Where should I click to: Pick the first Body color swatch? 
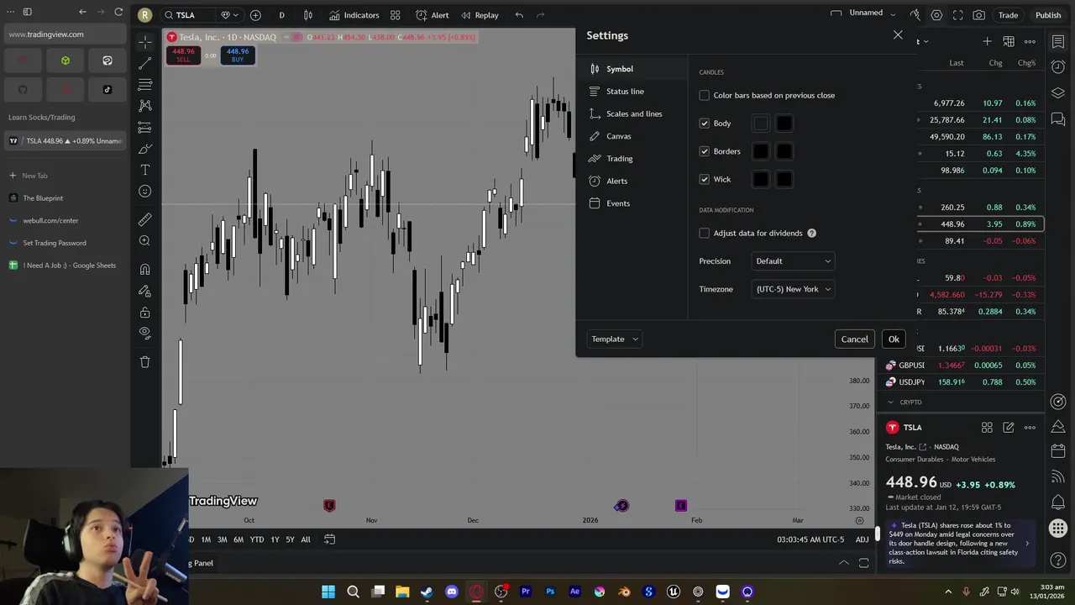tap(761, 124)
